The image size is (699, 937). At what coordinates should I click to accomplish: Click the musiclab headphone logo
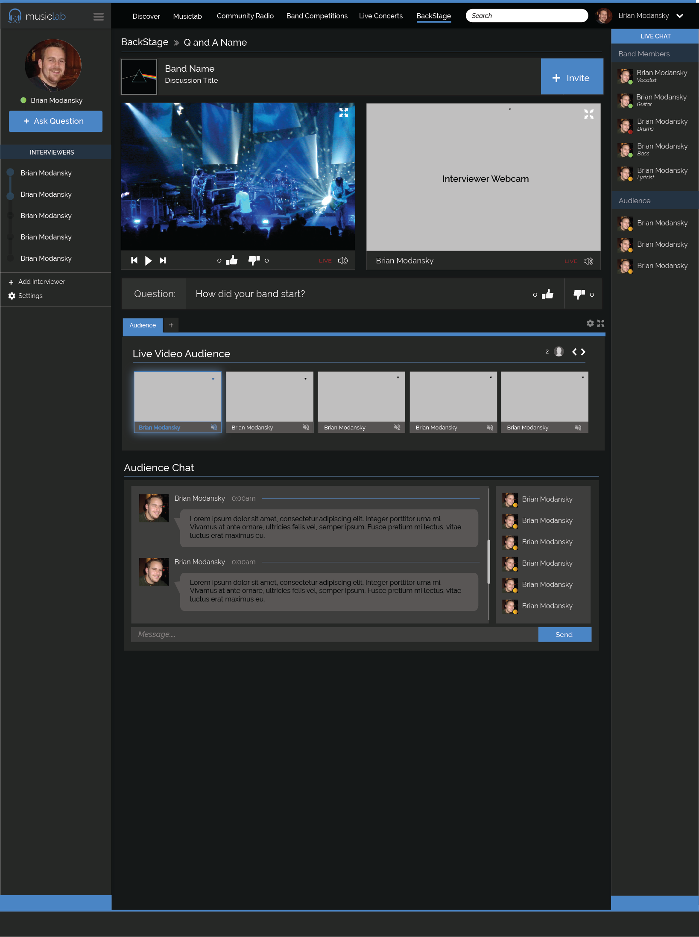[15, 16]
